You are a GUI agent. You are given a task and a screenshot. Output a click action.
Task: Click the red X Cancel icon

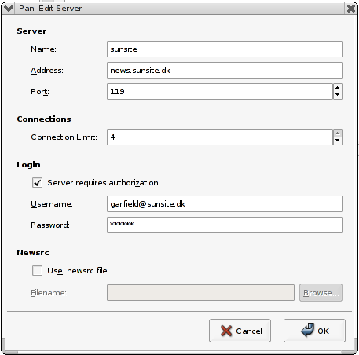226,331
